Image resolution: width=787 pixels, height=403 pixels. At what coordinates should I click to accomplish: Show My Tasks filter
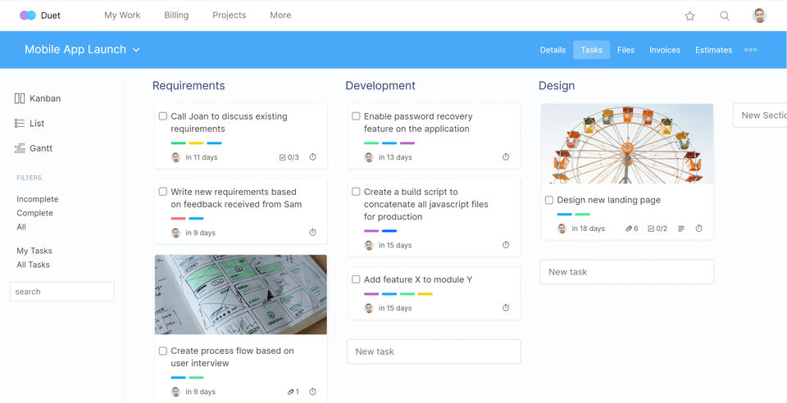[x=34, y=251]
